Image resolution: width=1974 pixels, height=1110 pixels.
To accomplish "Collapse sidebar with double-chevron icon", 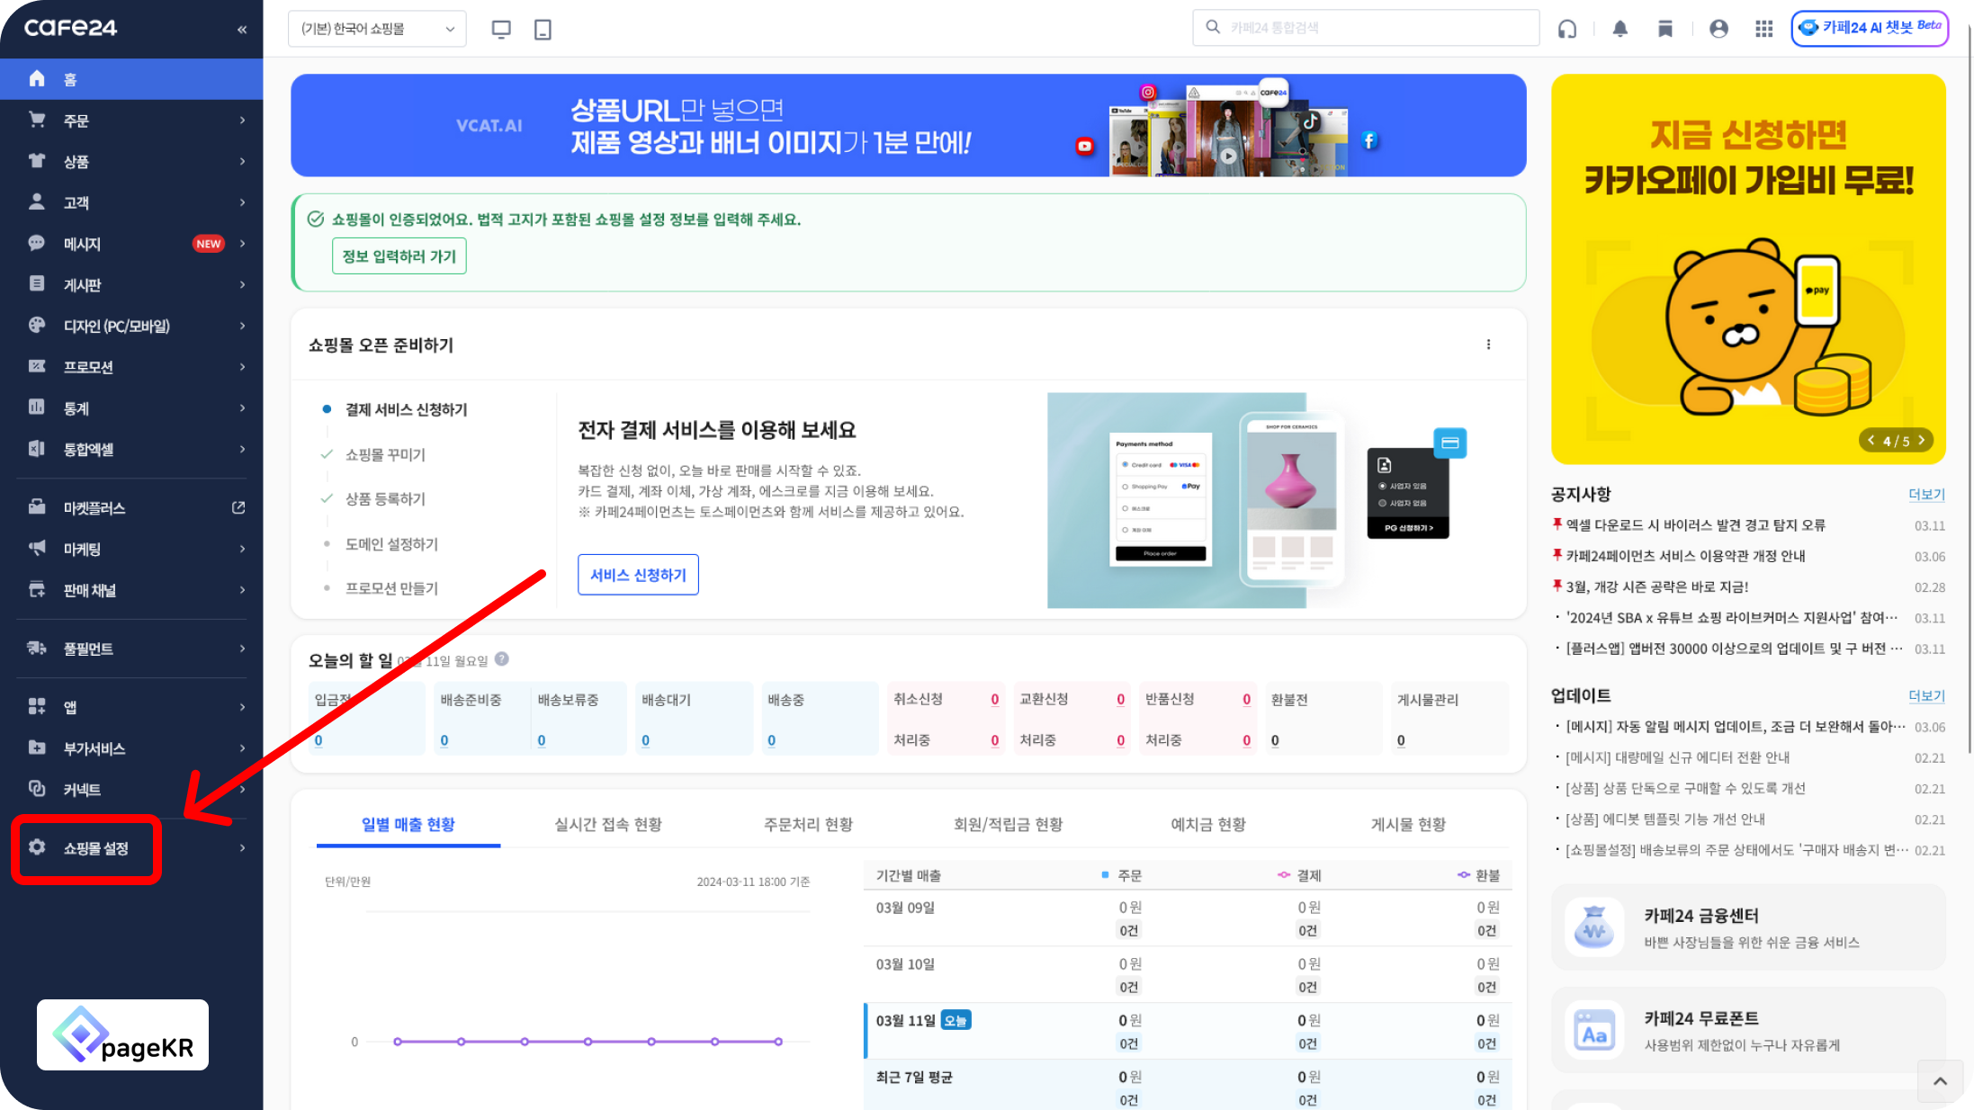I will [x=242, y=29].
